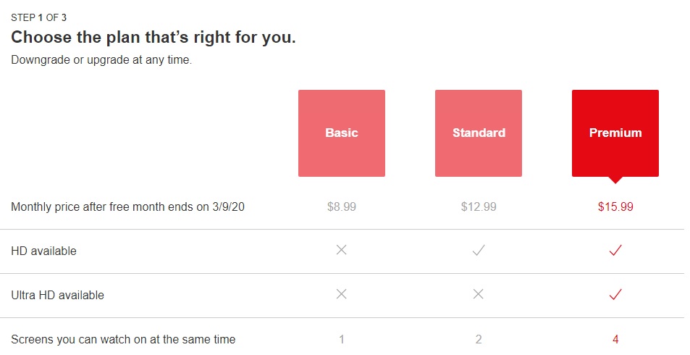Click the Premium plan screen count 4

coord(615,339)
